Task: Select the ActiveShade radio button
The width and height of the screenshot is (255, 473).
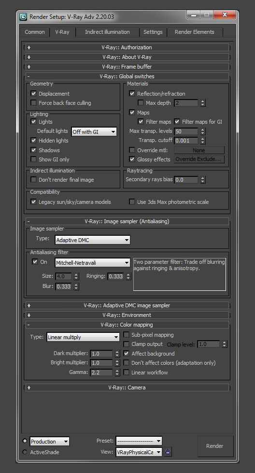Action: [25, 452]
